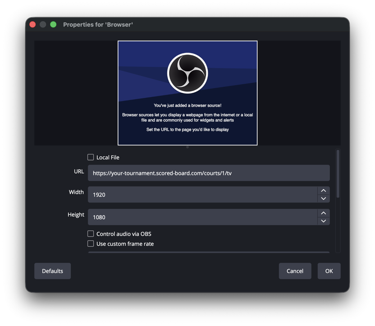Check Control audio via OBS
The image size is (375, 326).
(x=91, y=234)
